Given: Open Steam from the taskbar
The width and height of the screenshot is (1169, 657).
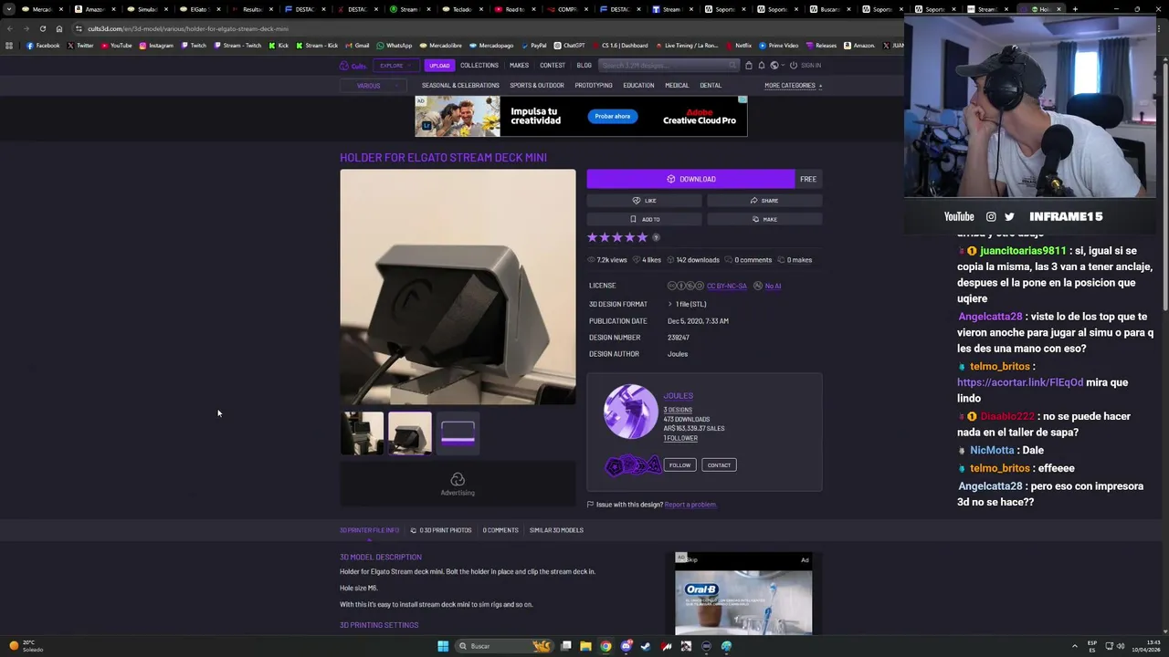Looking at the screenshot, I should [x=646, y=646].
